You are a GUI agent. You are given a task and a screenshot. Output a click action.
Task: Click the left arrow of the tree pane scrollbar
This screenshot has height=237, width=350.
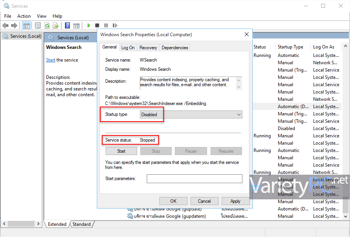coord(4,224)
